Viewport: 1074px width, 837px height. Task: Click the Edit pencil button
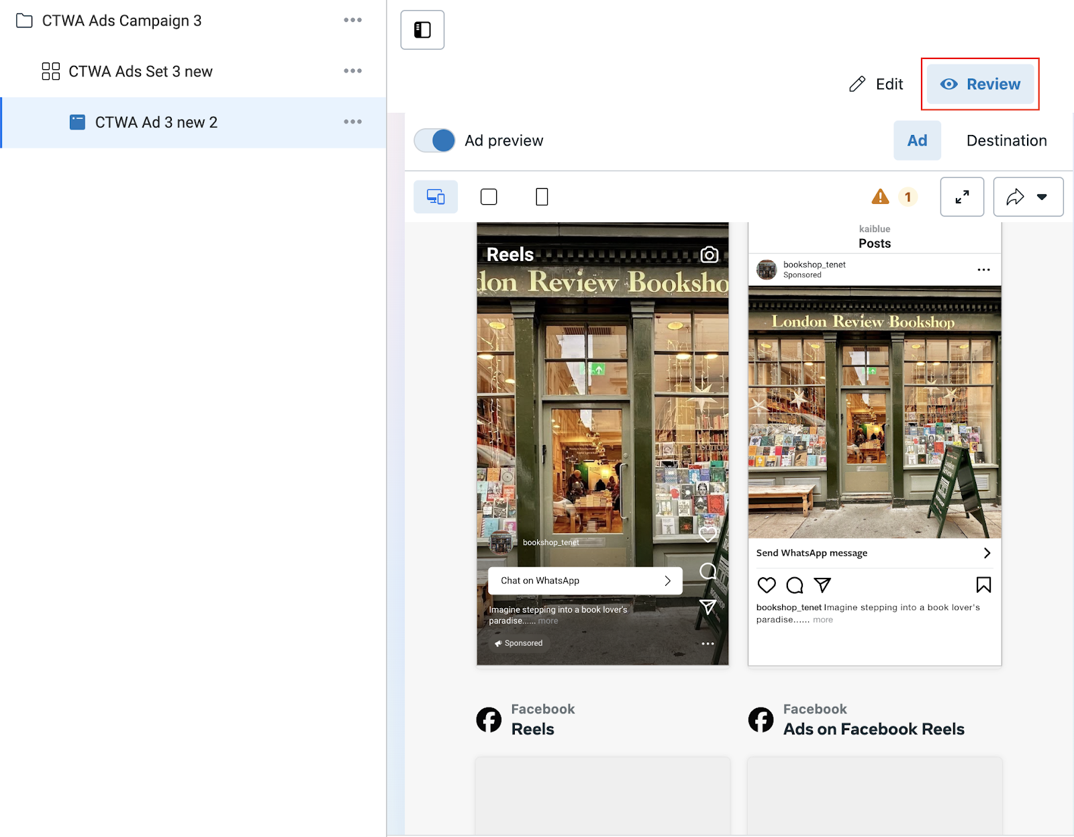point(876,84)
